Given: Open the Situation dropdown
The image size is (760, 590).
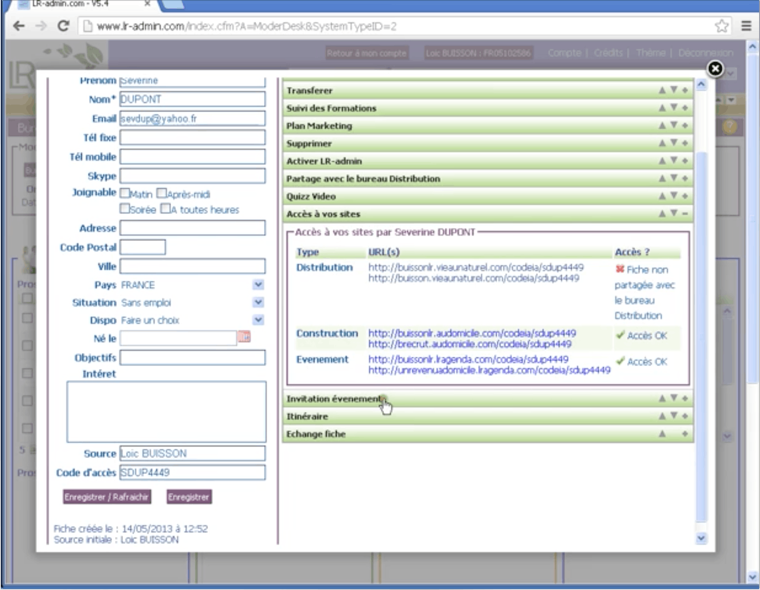Looking at the screenshot, I should (x=258, y=303).
